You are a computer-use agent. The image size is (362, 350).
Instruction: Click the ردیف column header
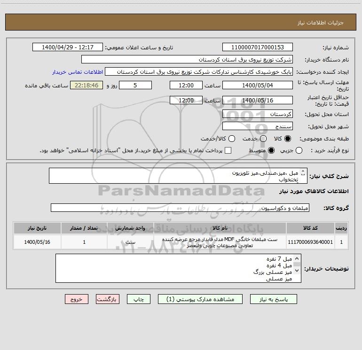coord(341,228)
